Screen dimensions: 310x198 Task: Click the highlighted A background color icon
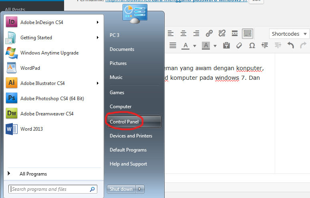[x=206, y=46]
